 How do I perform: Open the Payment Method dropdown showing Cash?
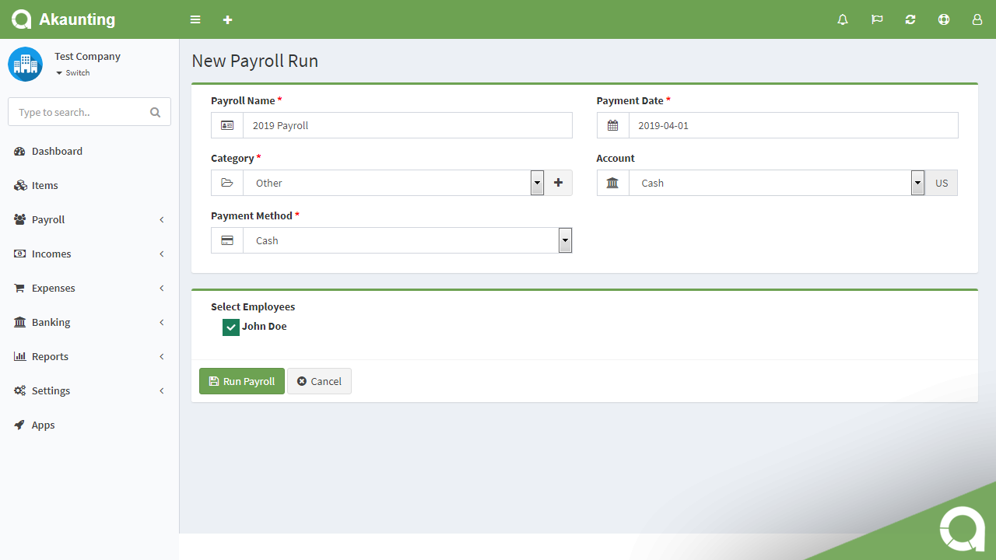[x=565, y=240]
